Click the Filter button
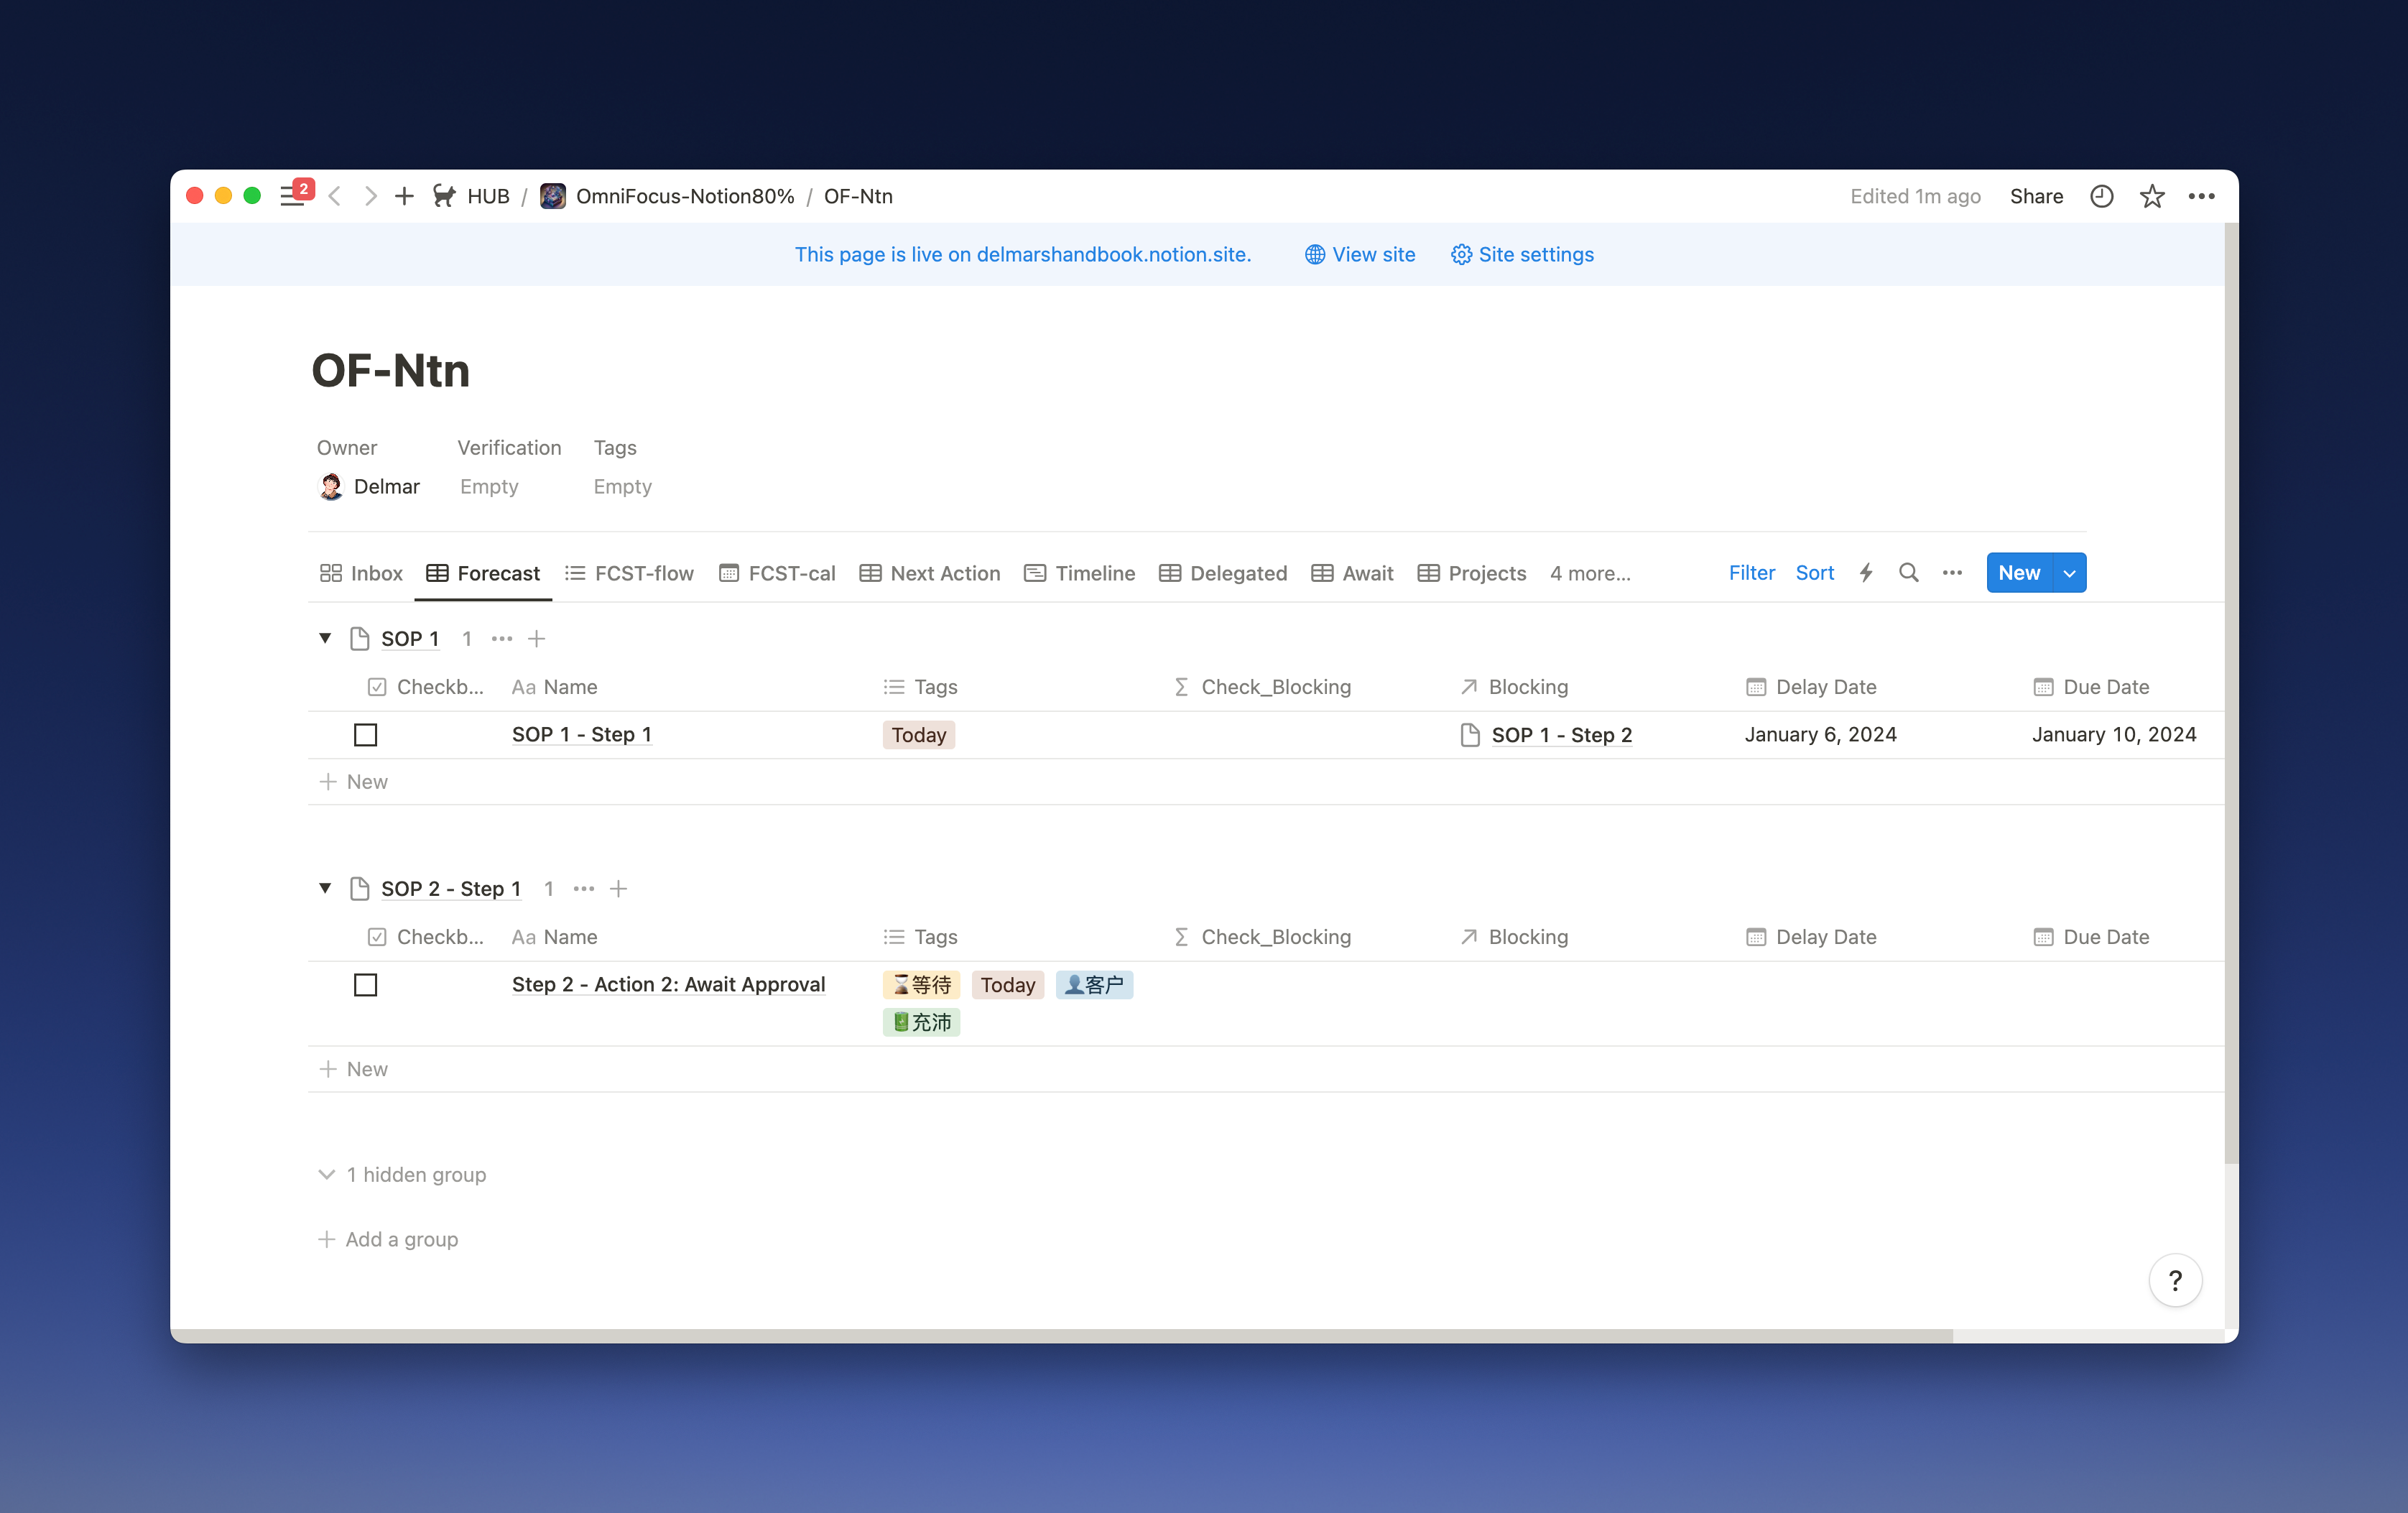The height and width of the screenshot is (1513, 2408). tap(1751, 573)
